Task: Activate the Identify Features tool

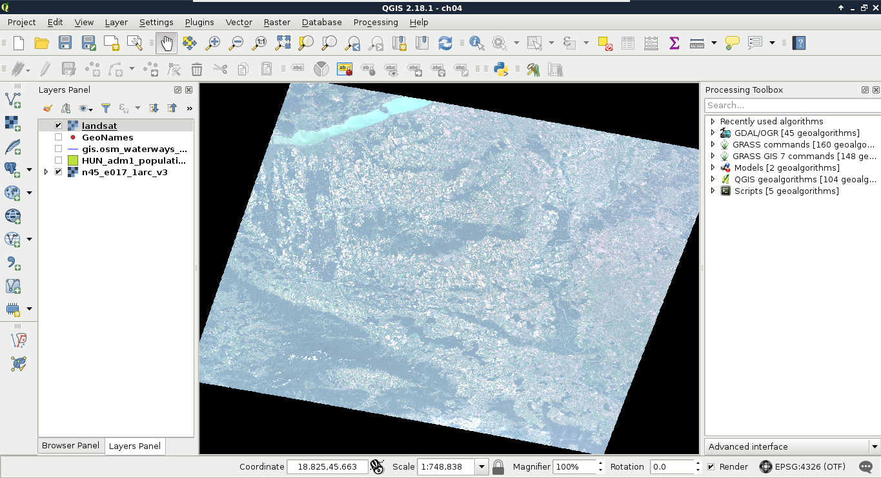Action: tap(477, 43)
